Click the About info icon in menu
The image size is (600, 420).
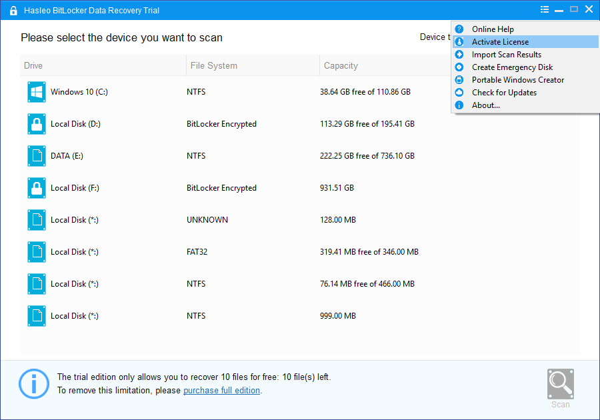[x=459, y=105]
